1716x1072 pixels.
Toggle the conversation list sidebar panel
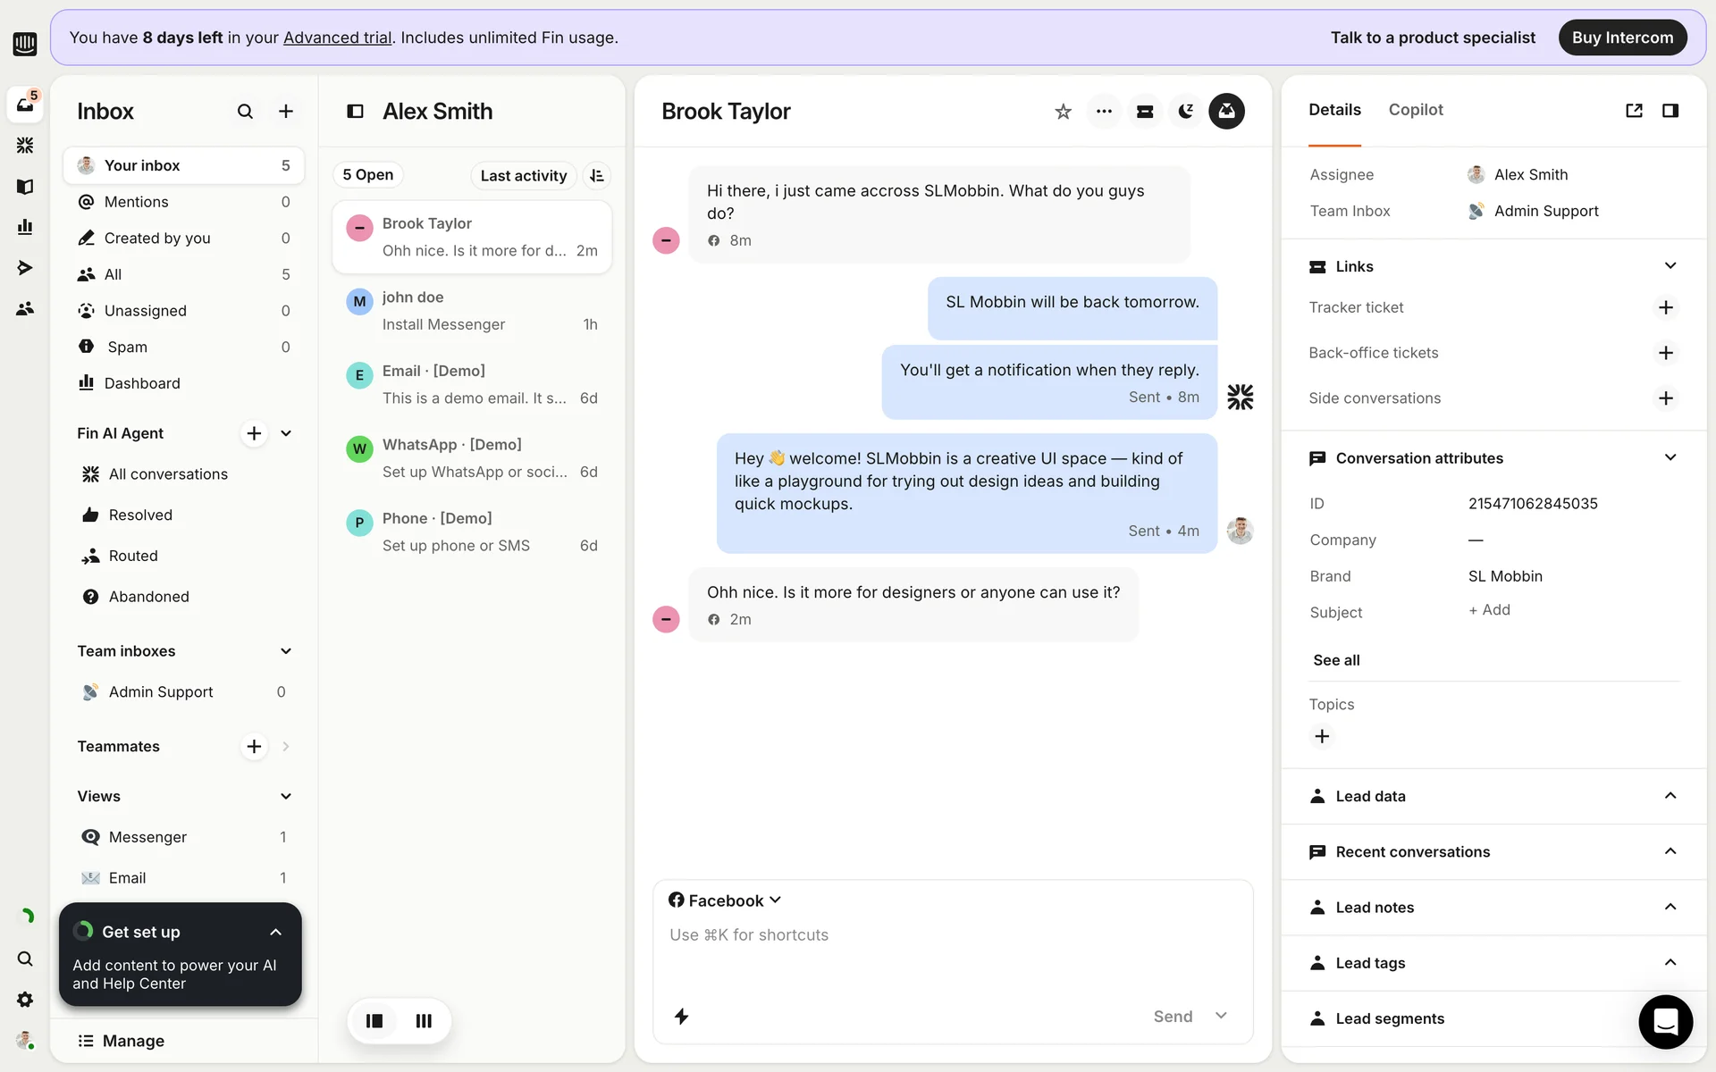pos(355,112)
